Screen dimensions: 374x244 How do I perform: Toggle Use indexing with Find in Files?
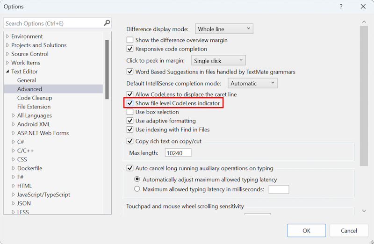130,129
